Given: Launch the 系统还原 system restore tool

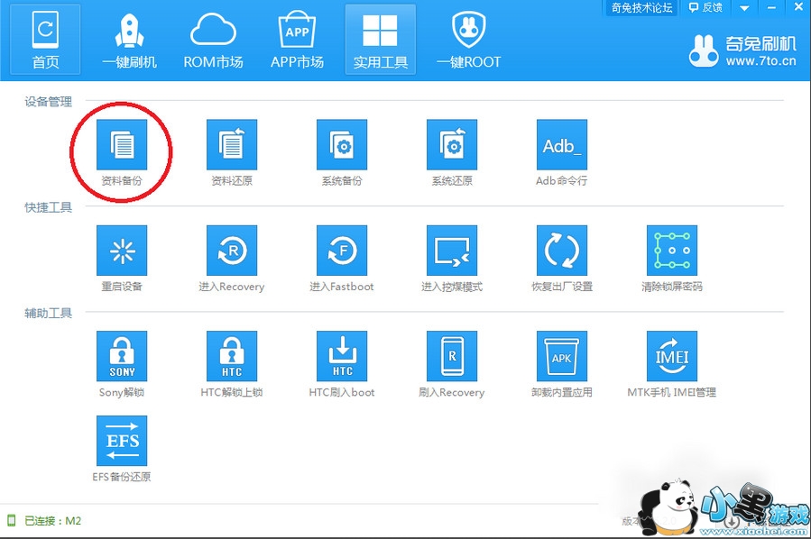Looking at the screenshot, I should pyautogui.click(x=452, y=145).
